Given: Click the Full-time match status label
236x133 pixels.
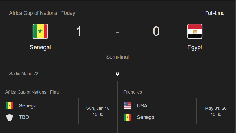Looking at the screenshot, I should pos(215,13).
